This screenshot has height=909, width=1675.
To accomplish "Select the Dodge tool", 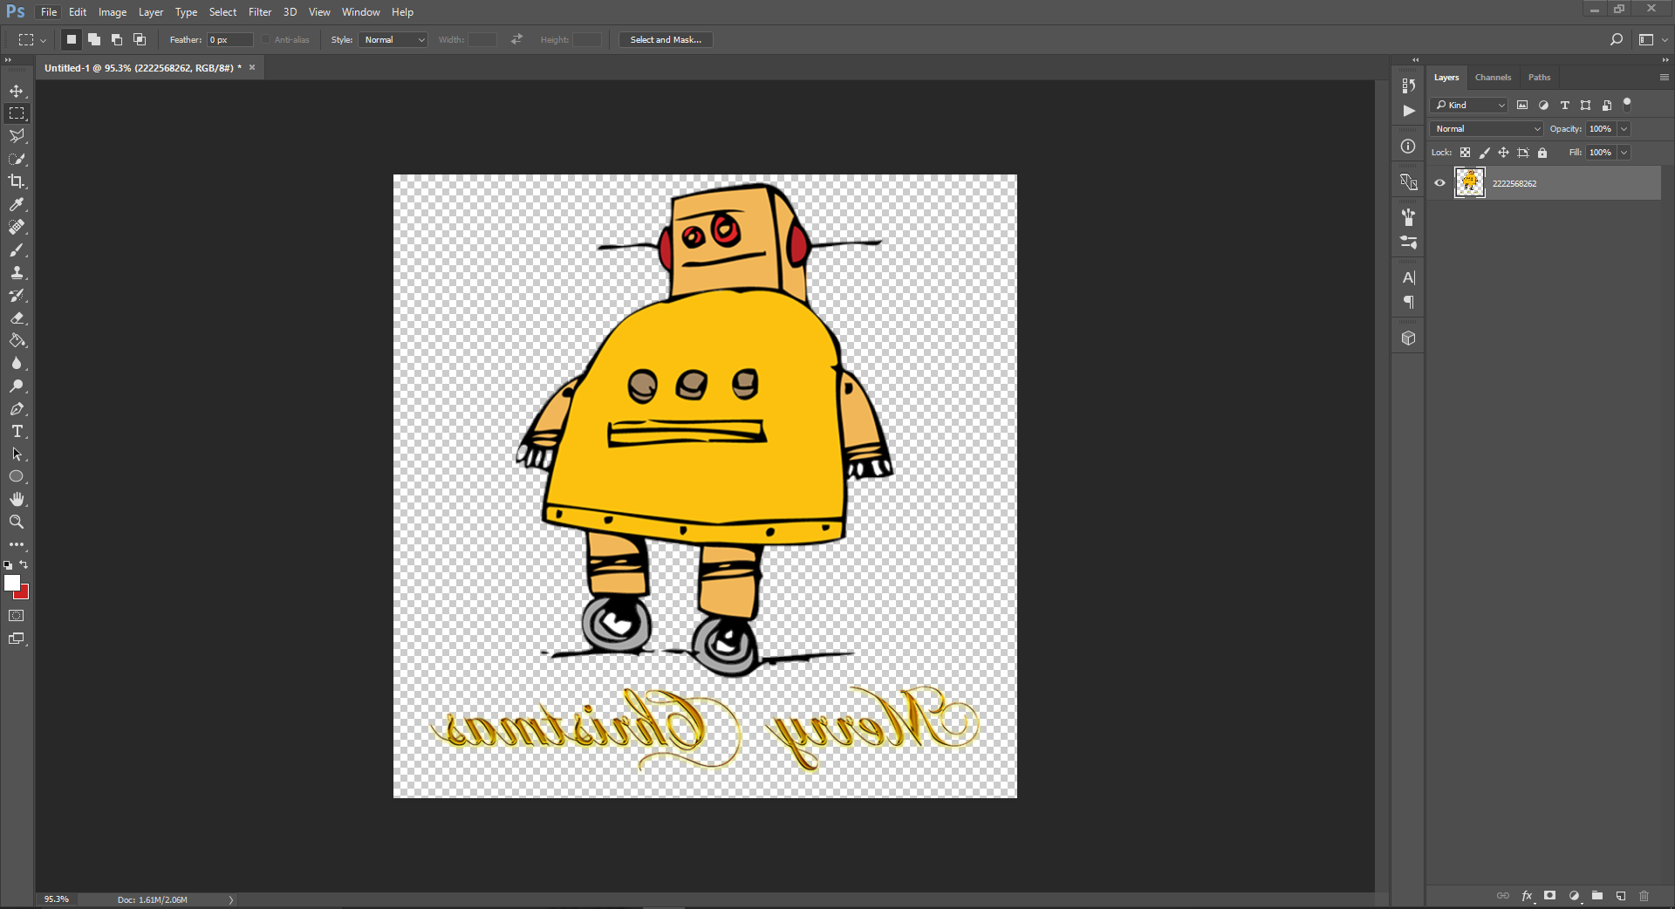I will click(17, 386).
